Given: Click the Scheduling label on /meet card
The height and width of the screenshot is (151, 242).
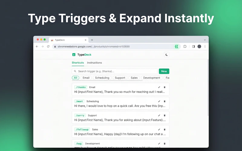Looking at the screenshot, I should pyautogui.click(x=93, y=101).
